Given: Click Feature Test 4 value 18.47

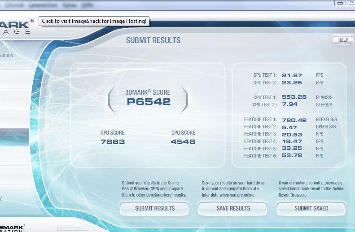Looking at the screenshot, I should point(292,141).
